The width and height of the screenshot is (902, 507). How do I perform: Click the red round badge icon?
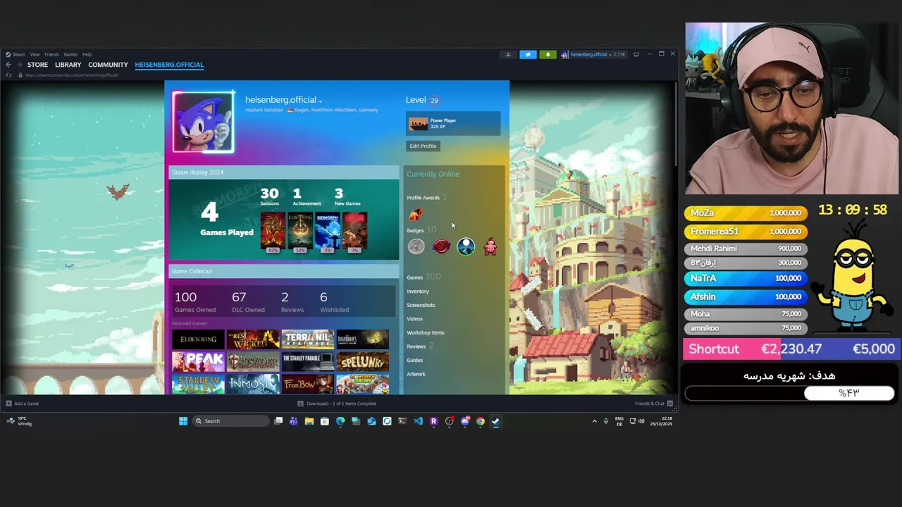[x=441, y=246]
